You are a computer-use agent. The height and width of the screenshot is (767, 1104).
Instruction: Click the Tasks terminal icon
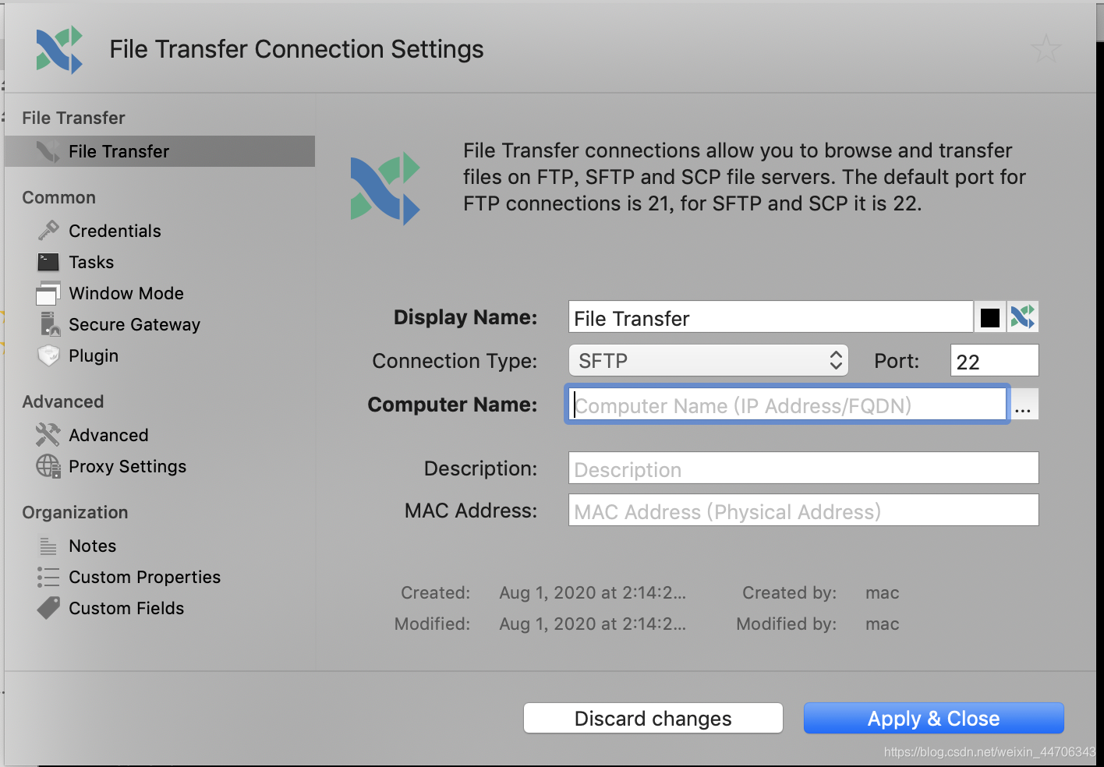coord(48,262)
